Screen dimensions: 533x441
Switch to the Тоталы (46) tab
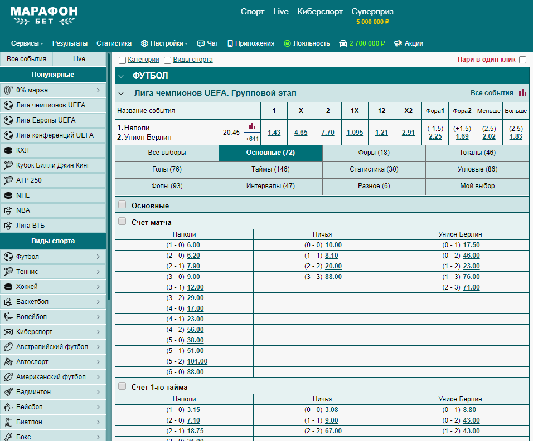[477, 153]
